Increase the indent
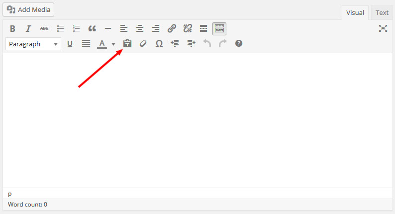The image size is (395, 214). (191, 44)
